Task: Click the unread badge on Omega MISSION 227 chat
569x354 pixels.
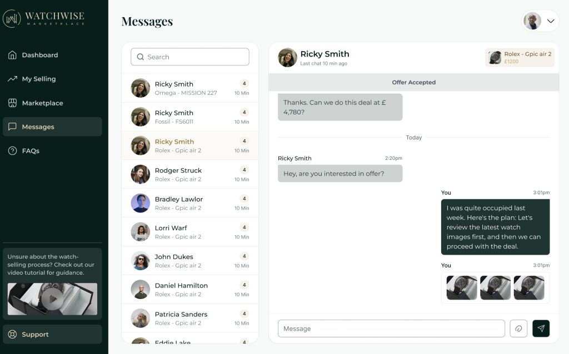Action: click(x=244, y=84)
